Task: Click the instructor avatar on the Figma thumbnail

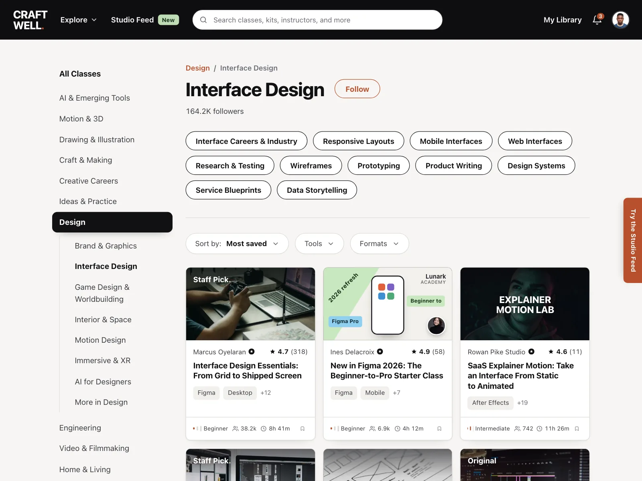Action: coord(436,325)
